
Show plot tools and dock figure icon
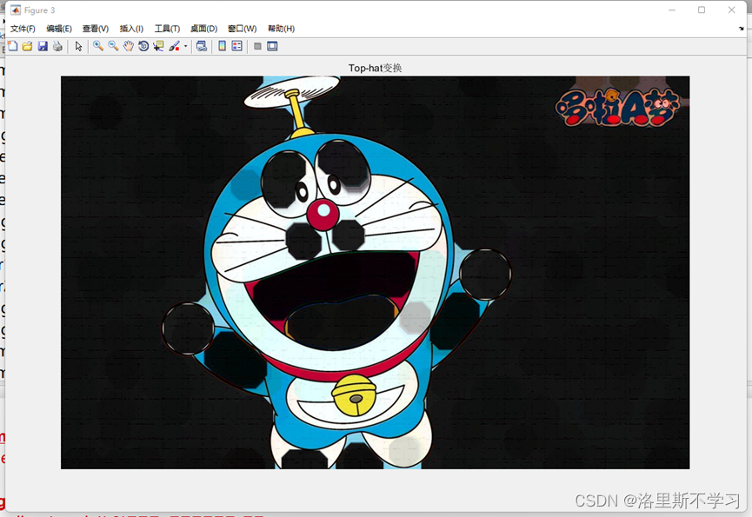tap(272, 46)
